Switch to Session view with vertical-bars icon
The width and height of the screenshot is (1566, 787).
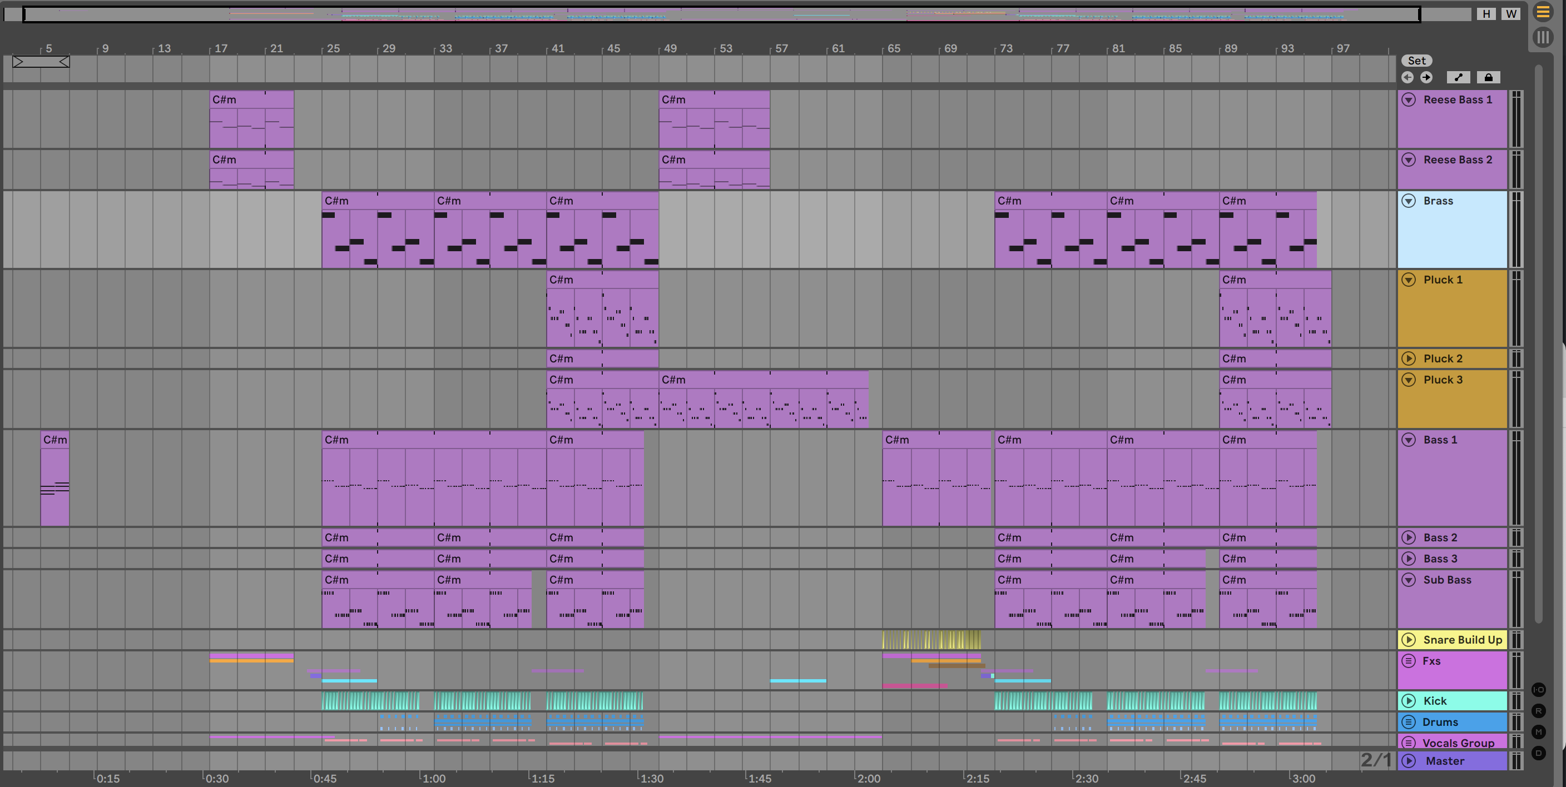click(x=1543, y=38)
